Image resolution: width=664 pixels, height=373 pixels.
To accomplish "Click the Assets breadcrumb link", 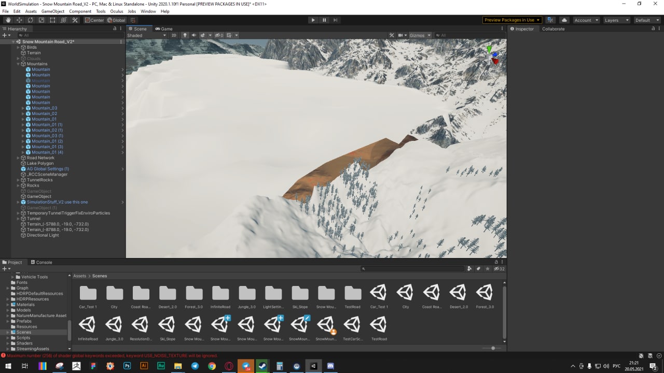I will click(x=79, y=276).
